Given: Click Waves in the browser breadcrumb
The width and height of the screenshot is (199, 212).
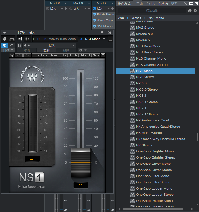Looking at the screenshot, I should click(x=136, y=18).
